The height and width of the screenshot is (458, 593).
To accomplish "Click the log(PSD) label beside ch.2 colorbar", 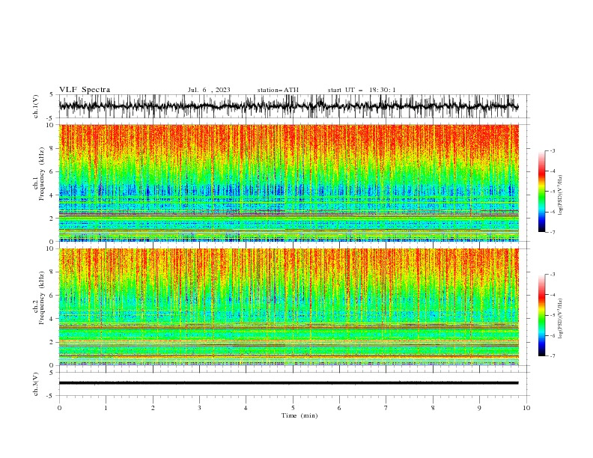I will click(560, 319).
